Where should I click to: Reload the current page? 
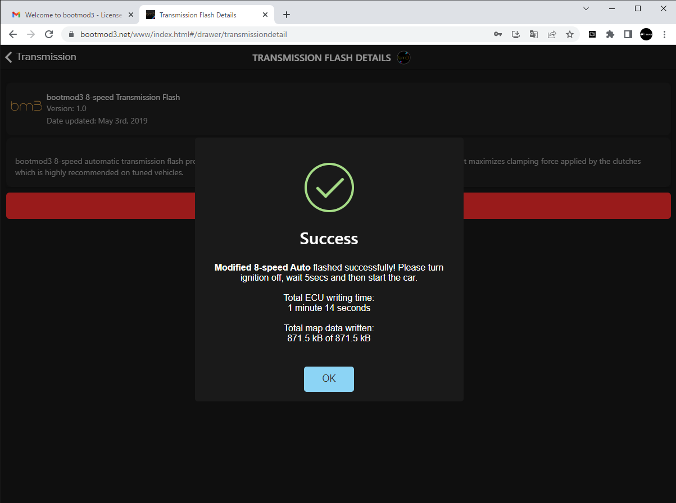pos(49,34)
